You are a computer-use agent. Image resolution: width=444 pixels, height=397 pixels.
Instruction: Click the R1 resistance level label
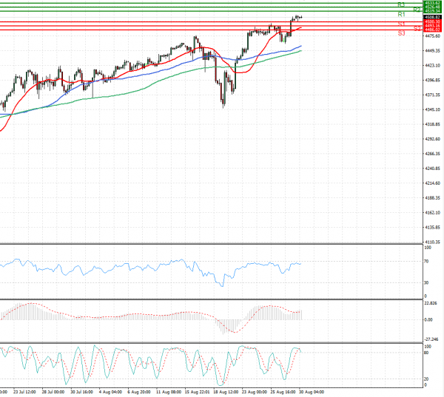401,14
